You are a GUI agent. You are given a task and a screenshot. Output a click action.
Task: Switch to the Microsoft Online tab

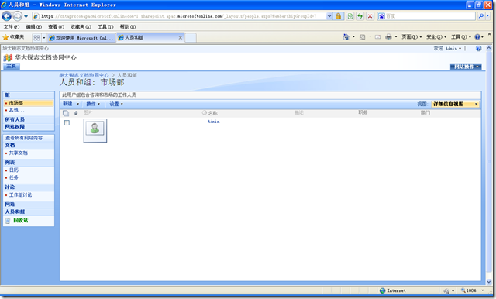[x=81, y=38]
